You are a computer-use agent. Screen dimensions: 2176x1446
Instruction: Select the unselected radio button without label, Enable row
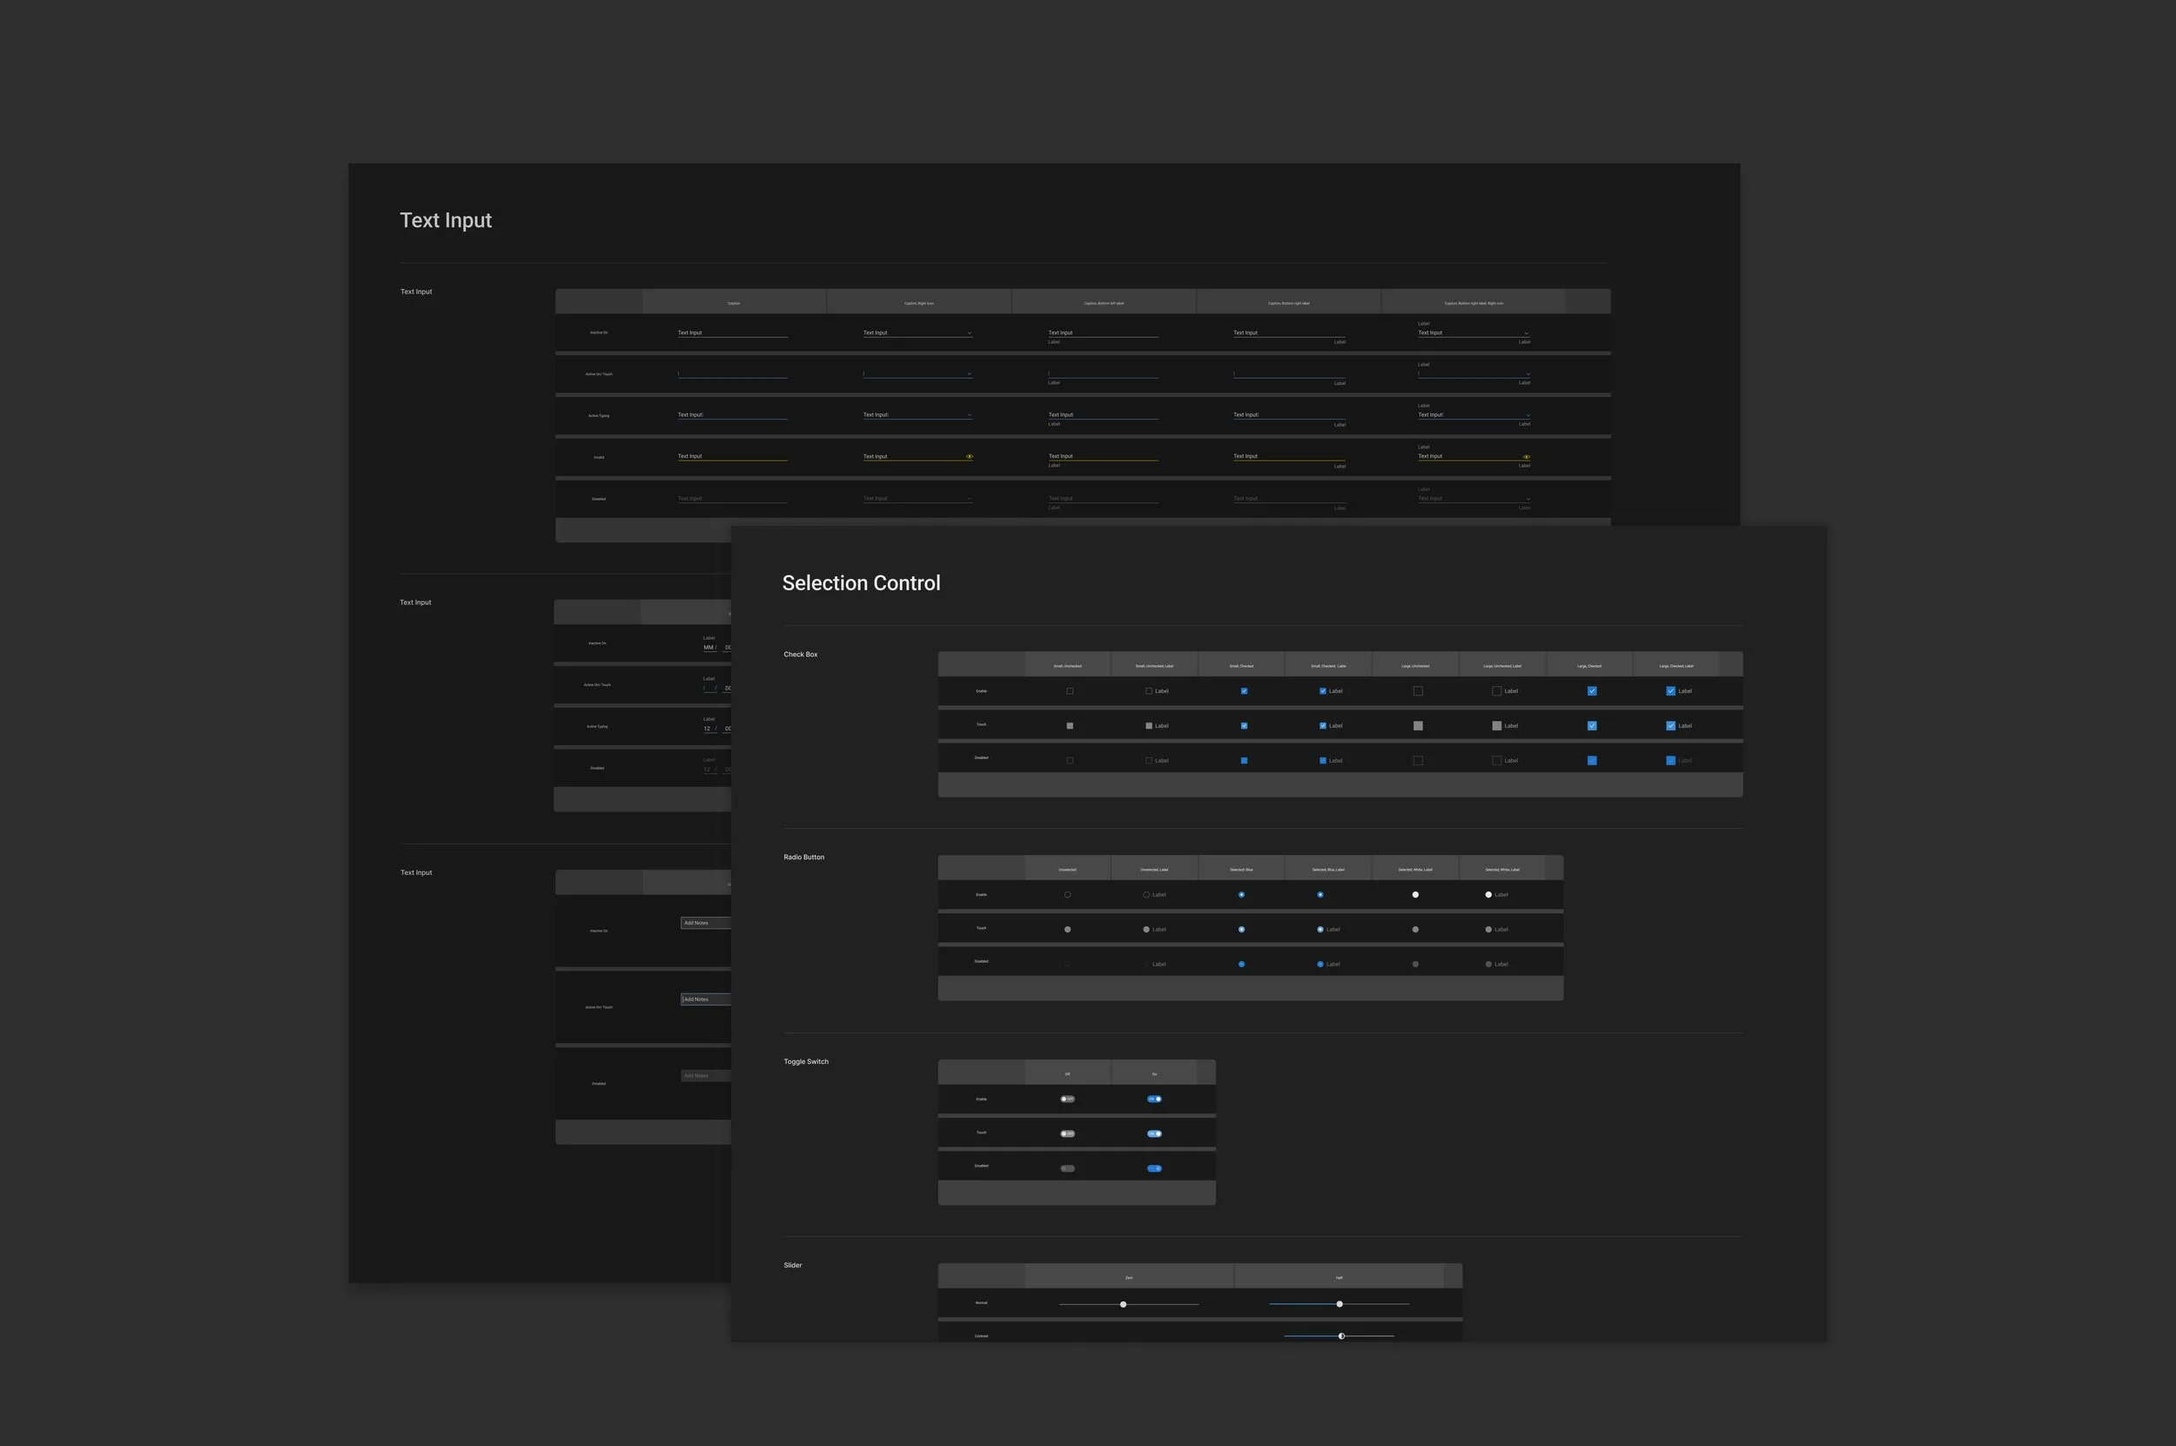click(1068, 895)
